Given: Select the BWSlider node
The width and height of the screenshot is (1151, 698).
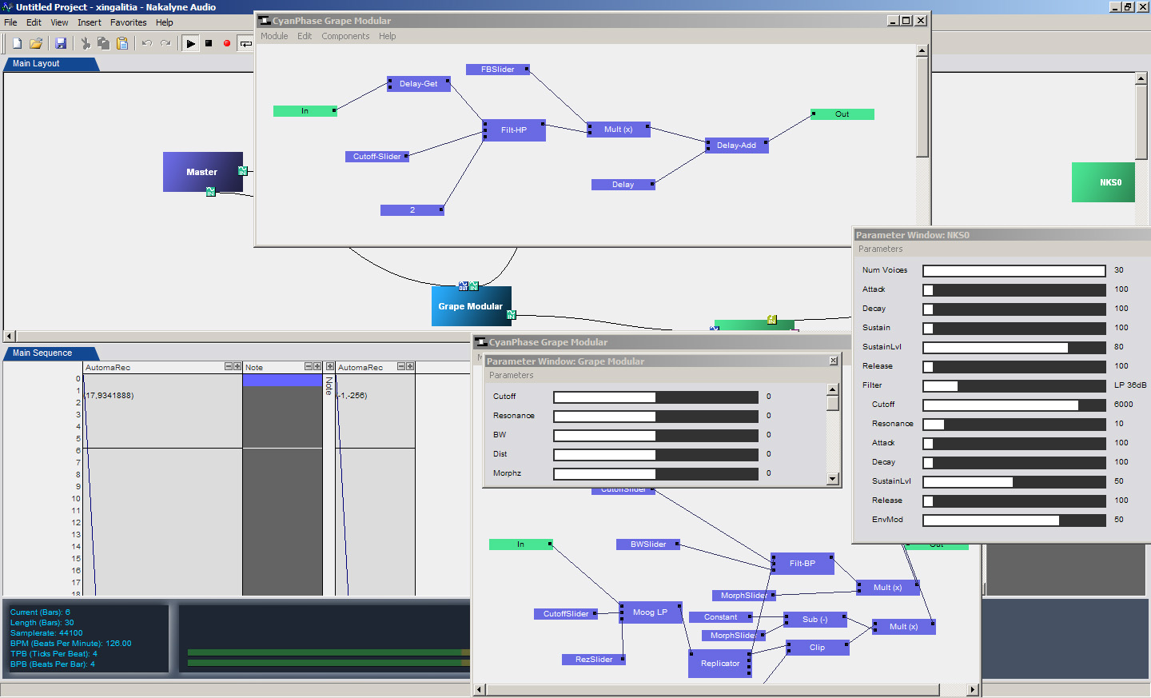Looking at the screenshot, I should [648, 544].
